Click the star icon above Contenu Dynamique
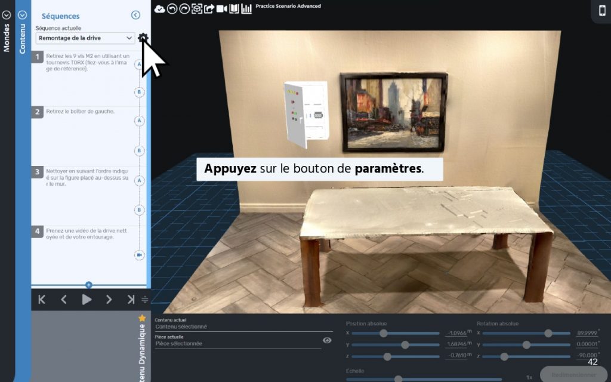 (142, 318)
